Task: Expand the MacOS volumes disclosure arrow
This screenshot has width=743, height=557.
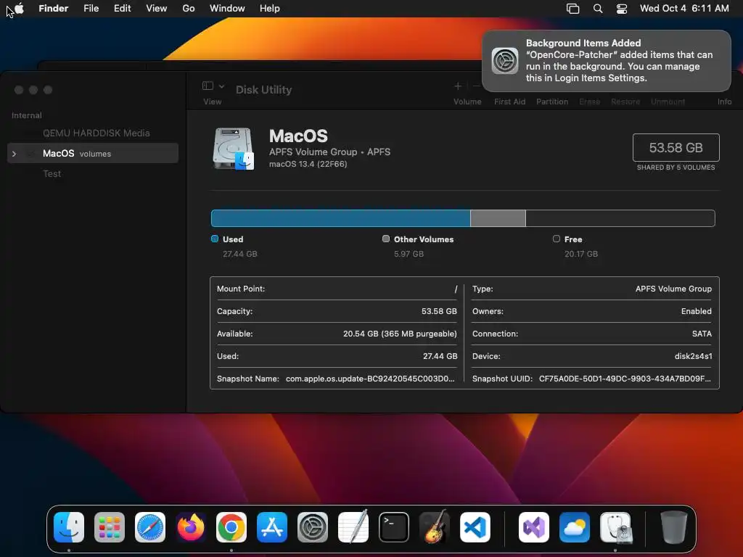Action: click(x=15, y=154)
